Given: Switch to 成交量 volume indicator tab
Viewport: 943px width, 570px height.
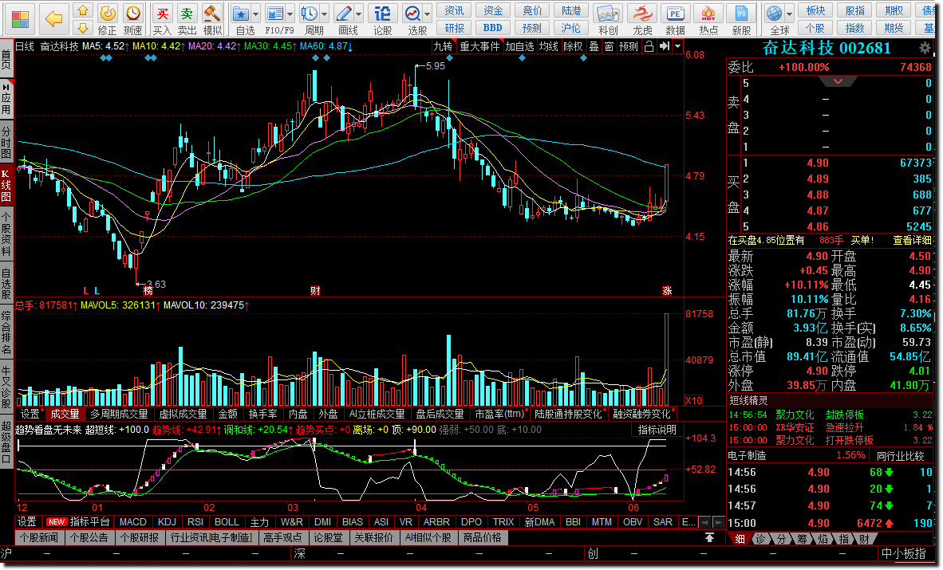Looking at the screenshot, I should click(65, 414).
